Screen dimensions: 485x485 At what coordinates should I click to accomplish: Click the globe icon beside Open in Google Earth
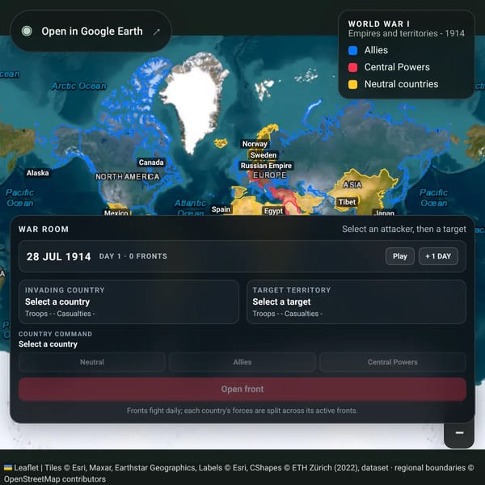[x=27, y=32]
